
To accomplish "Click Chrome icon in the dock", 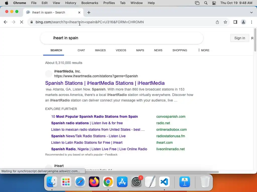I will [x=108, y=182].
